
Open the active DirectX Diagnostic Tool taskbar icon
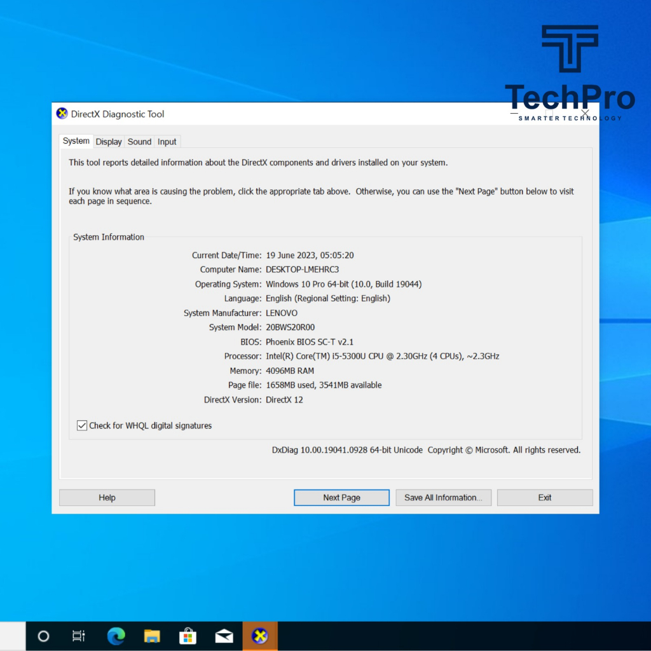(260, 636)
